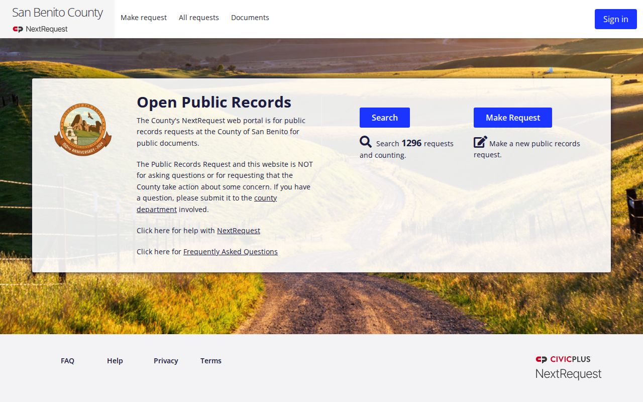
Task: Open the All requests menu item
Action: click(x=199, y=18)
